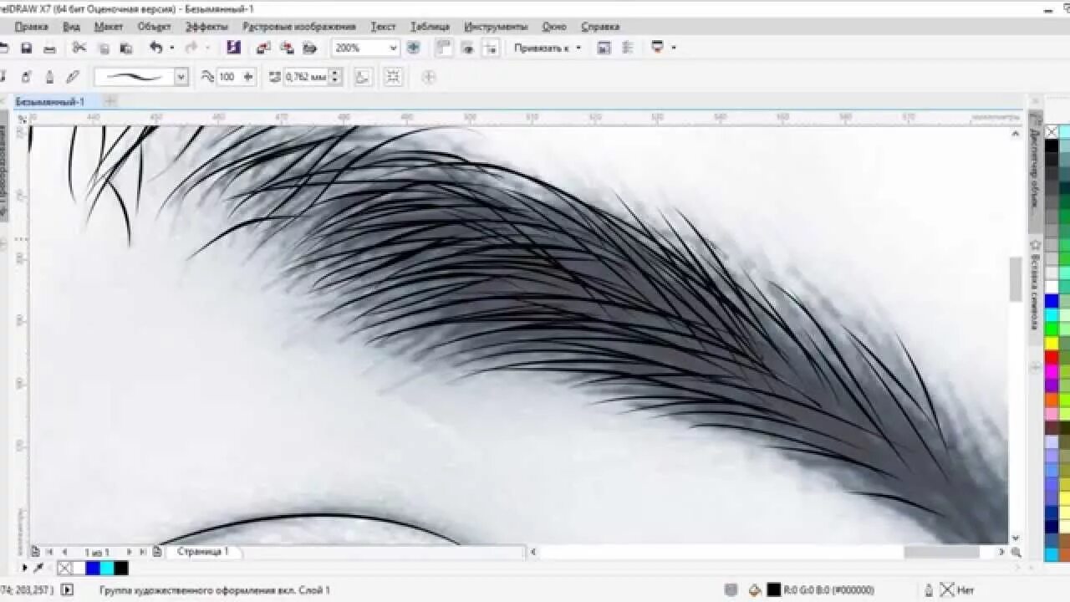Click the new document plus tab

pos(110,101)
